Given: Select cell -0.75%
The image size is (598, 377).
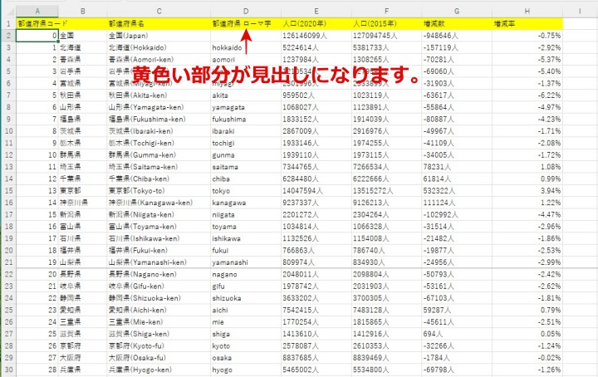Looking at the screenshot, I should pos(527,36).
